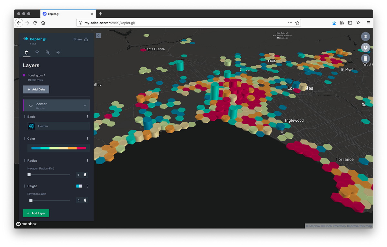
Task: Open the Hexbin layer type dropdown
Action: pyautogui.click(x=58, y=126)
